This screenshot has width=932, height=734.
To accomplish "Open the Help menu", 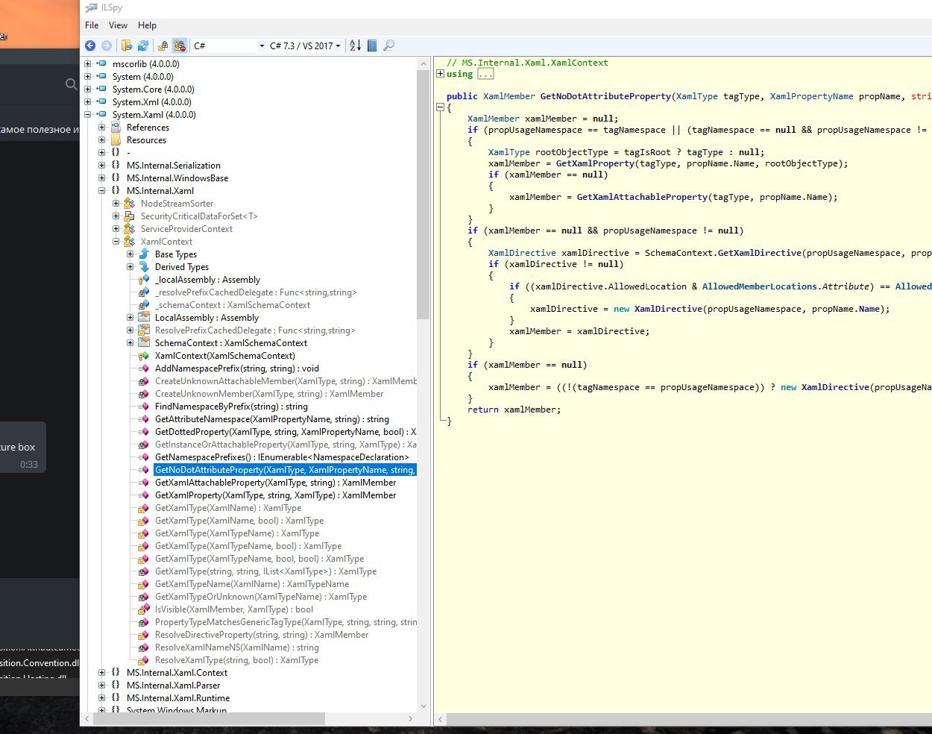I will tap(147, 25).
